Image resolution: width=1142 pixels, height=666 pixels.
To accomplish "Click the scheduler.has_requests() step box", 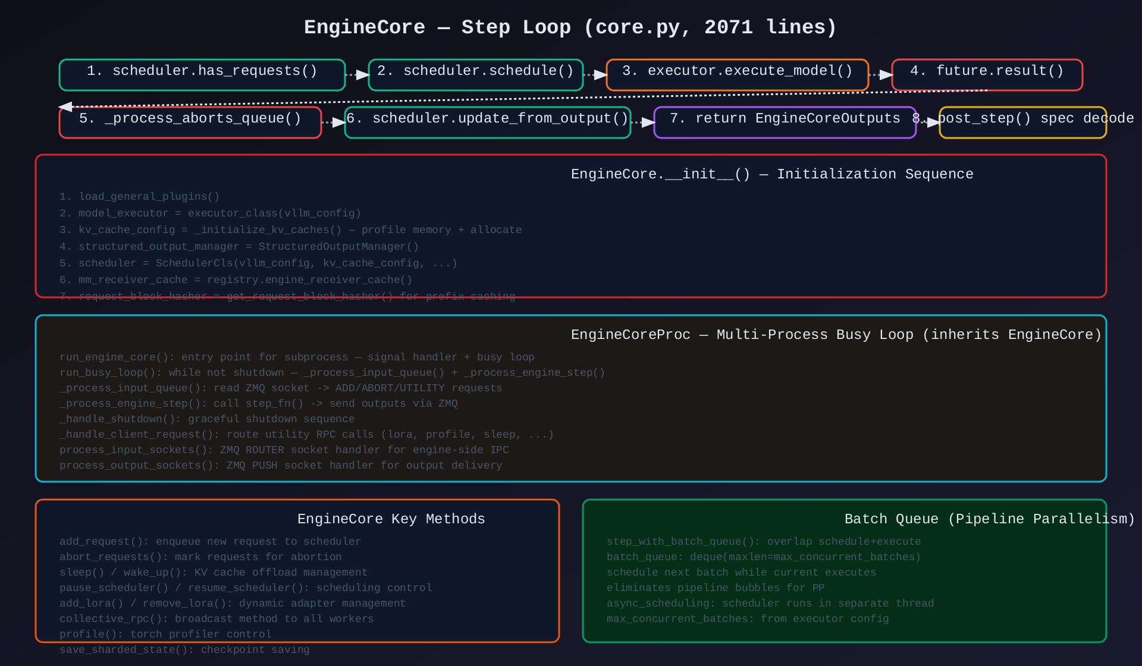I will (x=202, y=75).
